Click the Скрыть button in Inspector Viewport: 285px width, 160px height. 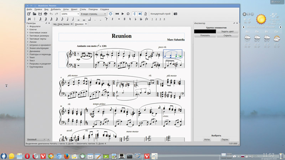pyautogui.click(x=227, y=36)
